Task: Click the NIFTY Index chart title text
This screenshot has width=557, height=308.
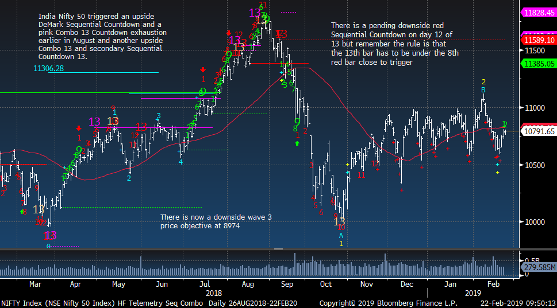Action: point(102,303)
